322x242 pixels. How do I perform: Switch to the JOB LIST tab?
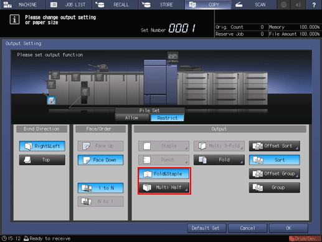tap(69, 5)
